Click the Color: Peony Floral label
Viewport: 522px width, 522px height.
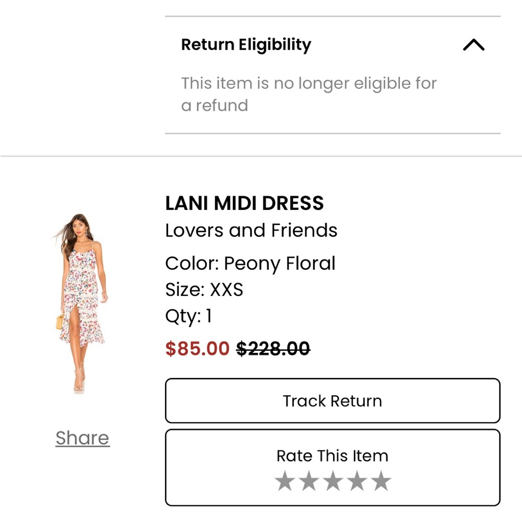click(250, 264)
